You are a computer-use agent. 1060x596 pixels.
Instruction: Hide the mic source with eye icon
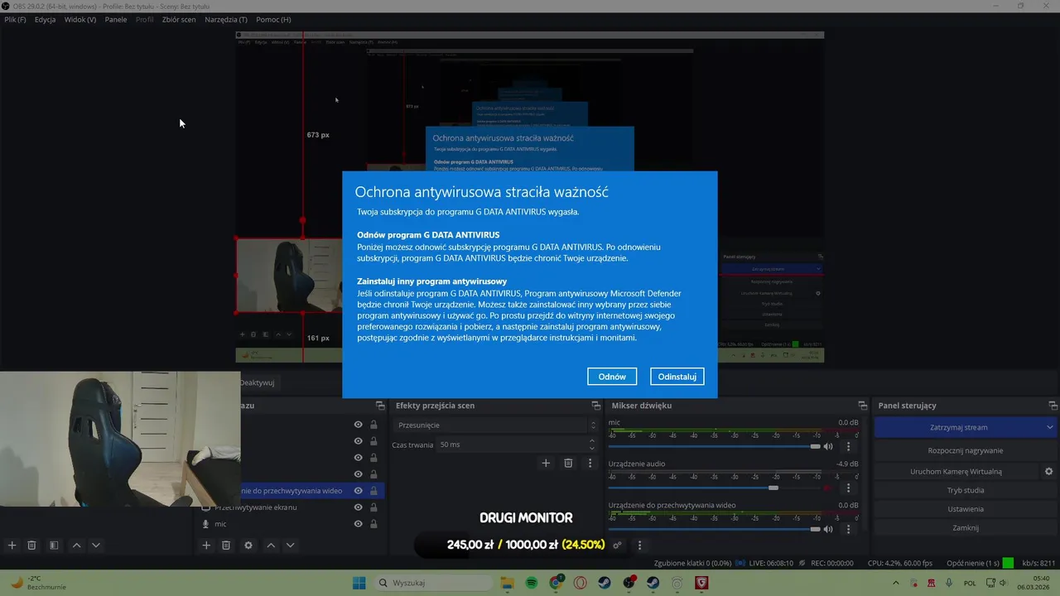[358, 524]
